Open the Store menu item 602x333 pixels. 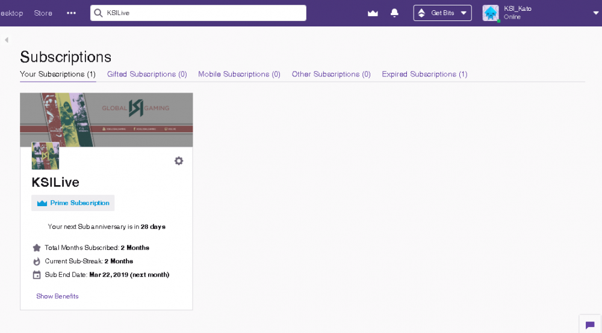tap(43, 13)
